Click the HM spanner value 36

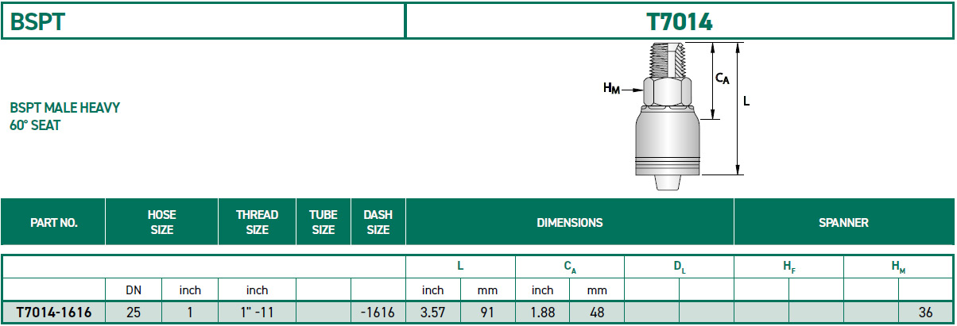click(x=925, y=313)
